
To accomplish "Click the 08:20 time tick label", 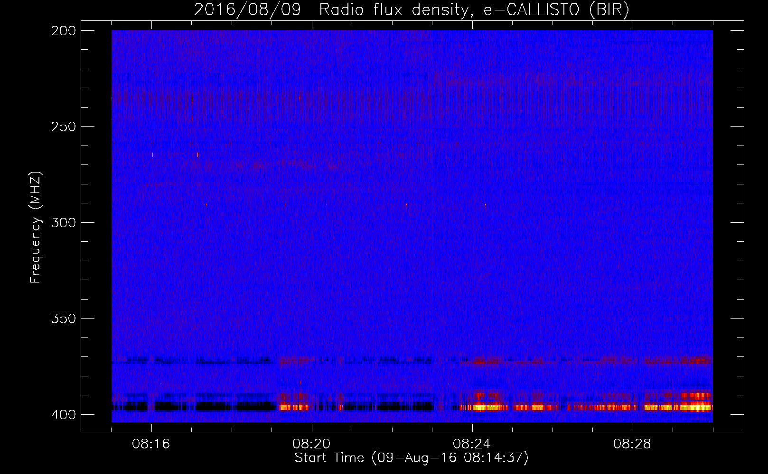I will pos(311,444).
